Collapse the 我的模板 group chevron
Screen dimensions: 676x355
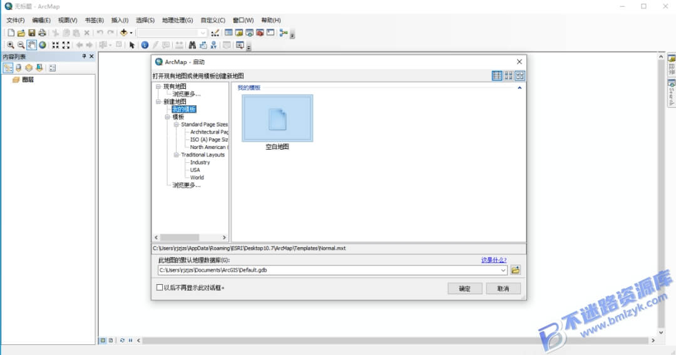point(520,88)
